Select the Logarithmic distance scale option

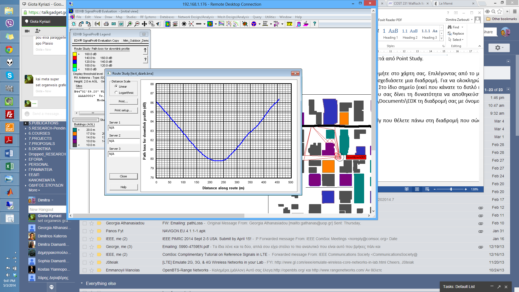(116, 93)
